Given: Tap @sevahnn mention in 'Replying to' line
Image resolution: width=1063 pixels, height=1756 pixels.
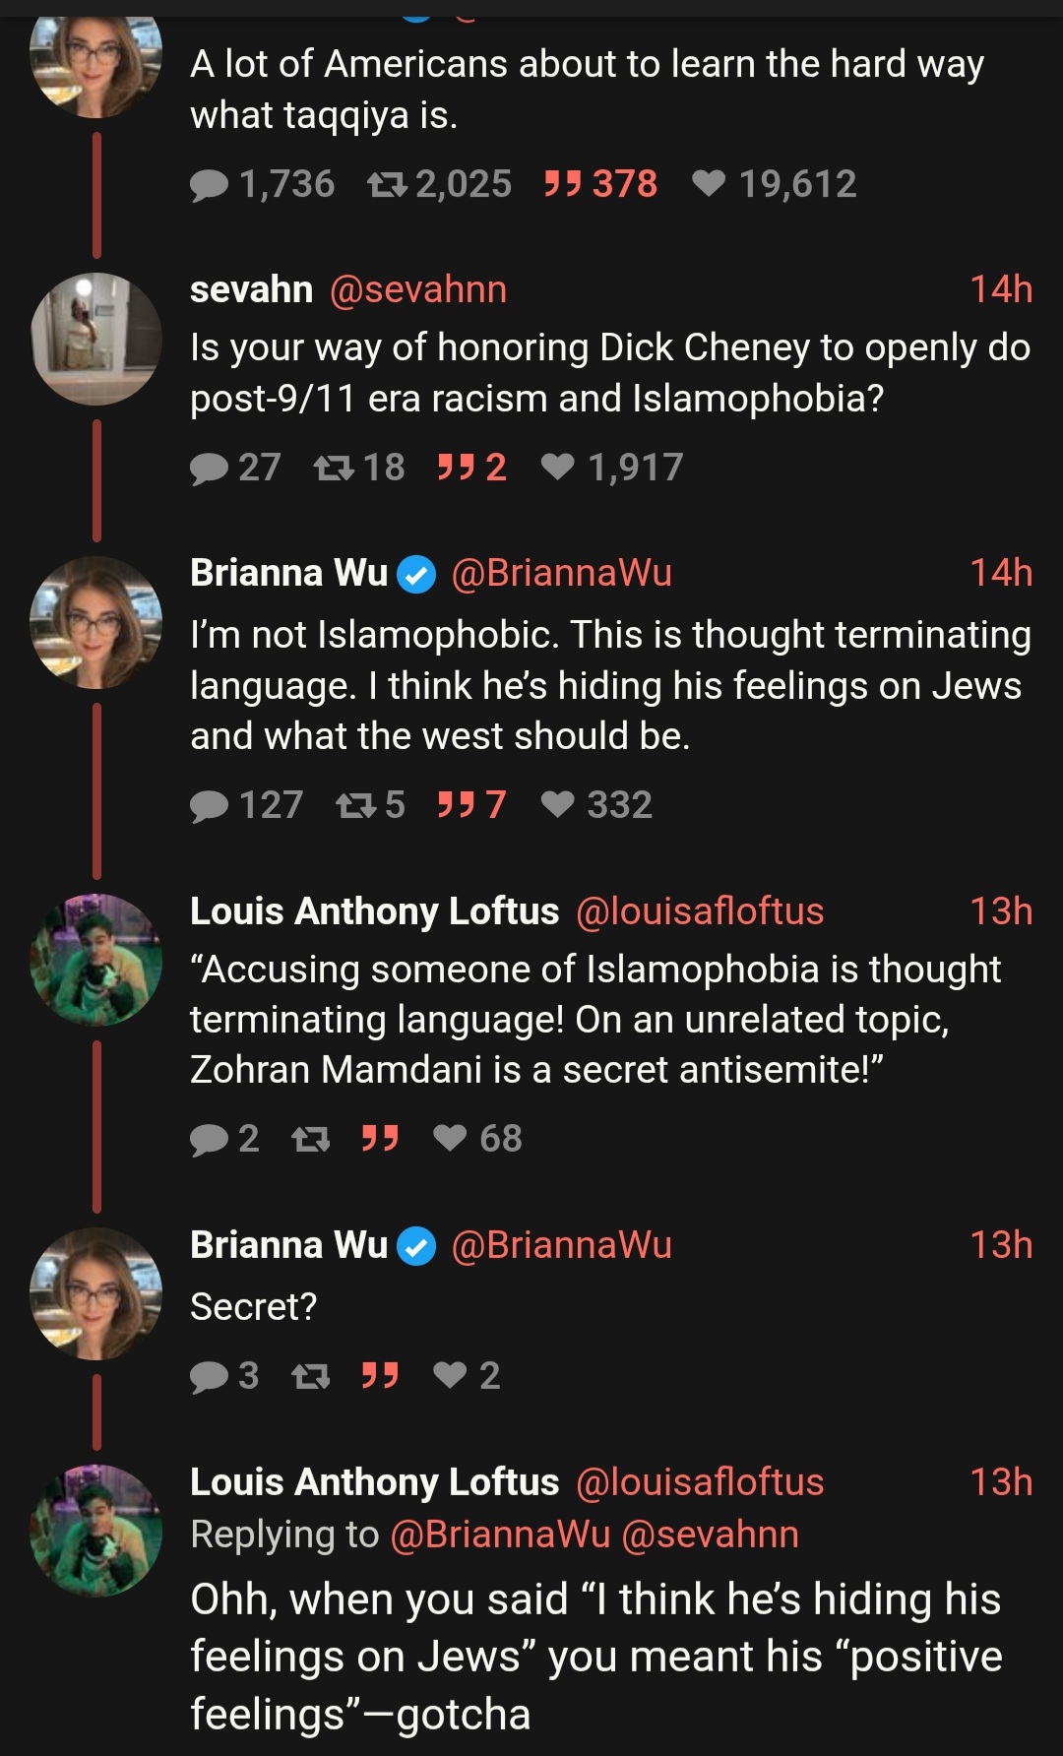Looking at the screenshot, I should click(x=710, y=1535).
